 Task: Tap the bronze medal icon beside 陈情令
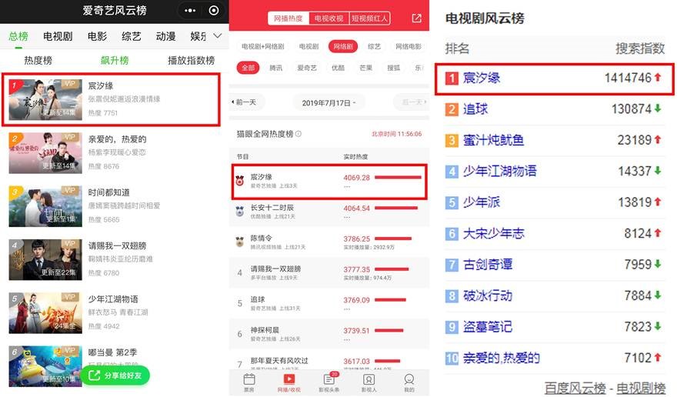240,242
